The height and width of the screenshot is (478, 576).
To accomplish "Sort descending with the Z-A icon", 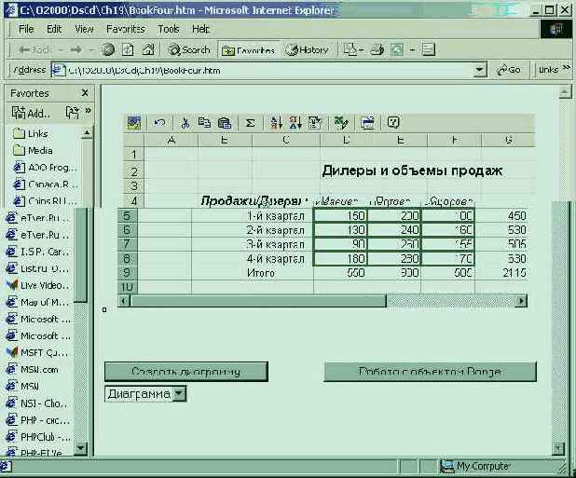I will pyautogui.click(x=295, y=122).
